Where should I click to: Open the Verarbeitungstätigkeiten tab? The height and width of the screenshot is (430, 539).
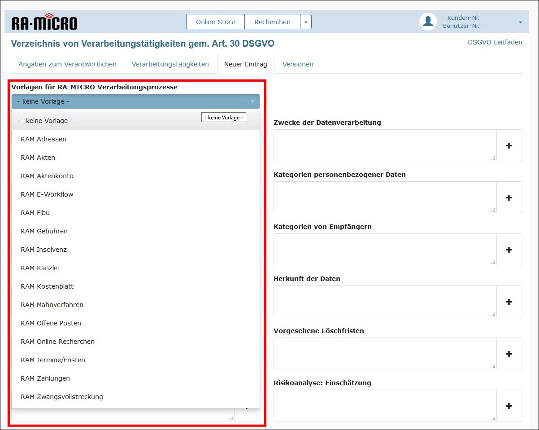(170, 64)
